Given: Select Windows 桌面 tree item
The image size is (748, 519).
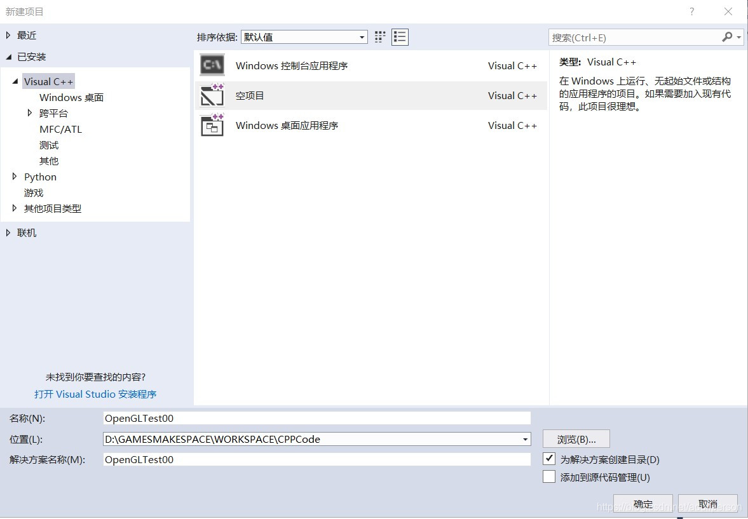Looking at the screenshot, I should [72, 97].
